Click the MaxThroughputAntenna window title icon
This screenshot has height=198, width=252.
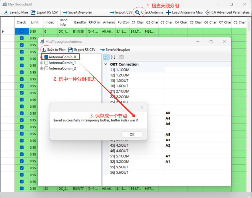tap(42, 42)
